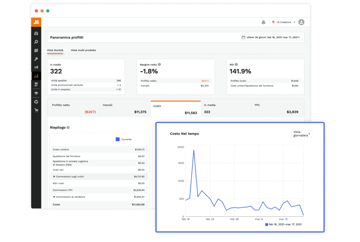Click the Unità promozionali vendute row
Image resolution: width=360 pixels, height=242 pixels.
pyautogui.click(x=86, y=85)
